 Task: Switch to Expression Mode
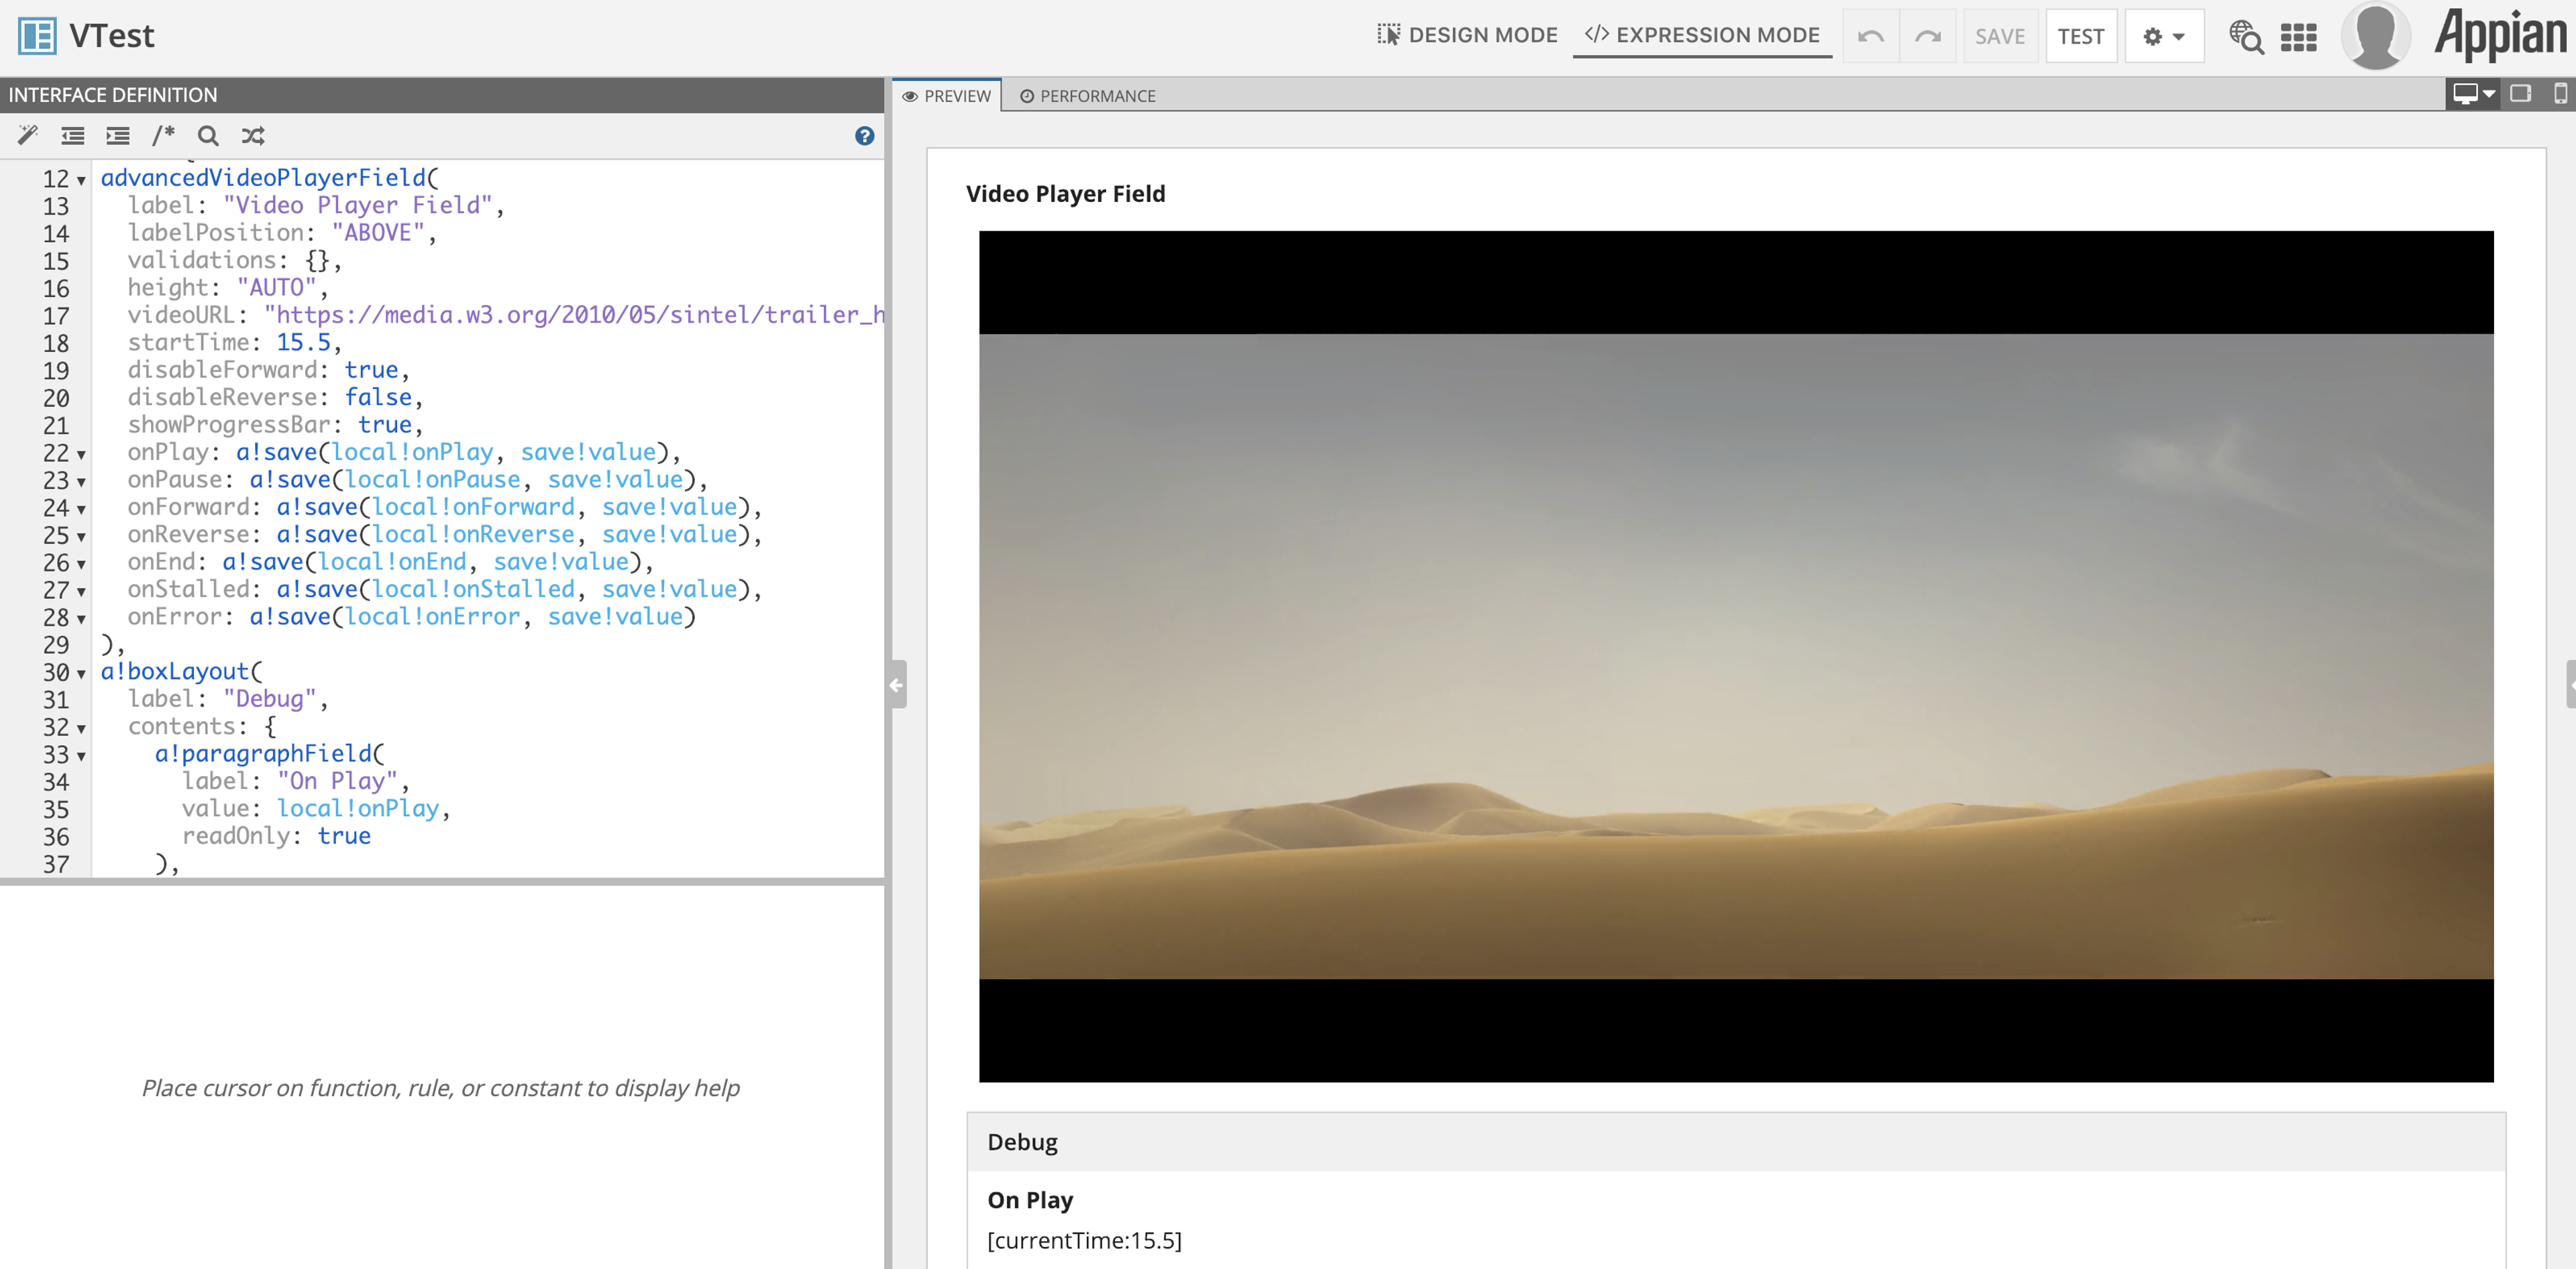tap(1702, 35)
